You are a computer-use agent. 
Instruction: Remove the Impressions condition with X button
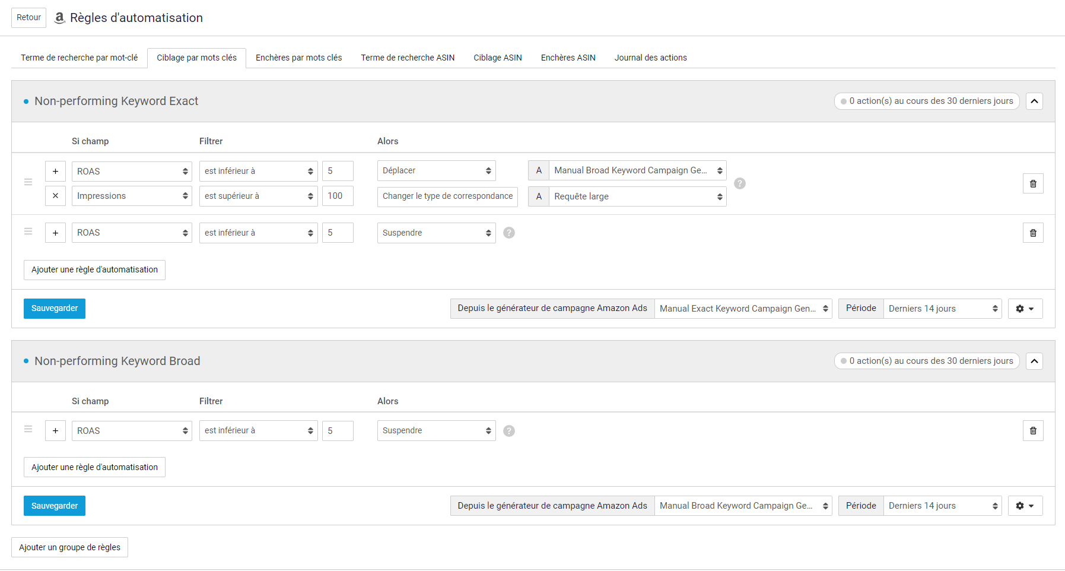(55, 196)
